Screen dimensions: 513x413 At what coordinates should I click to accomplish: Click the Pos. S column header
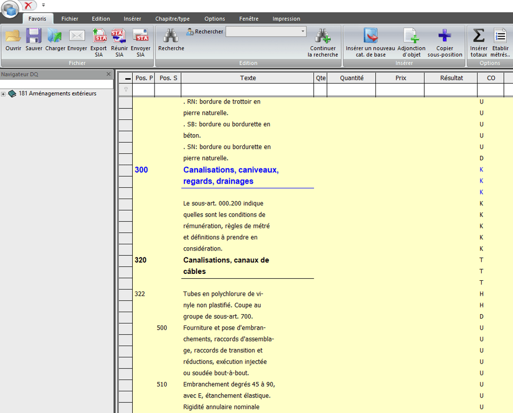[x=168, y=78]
